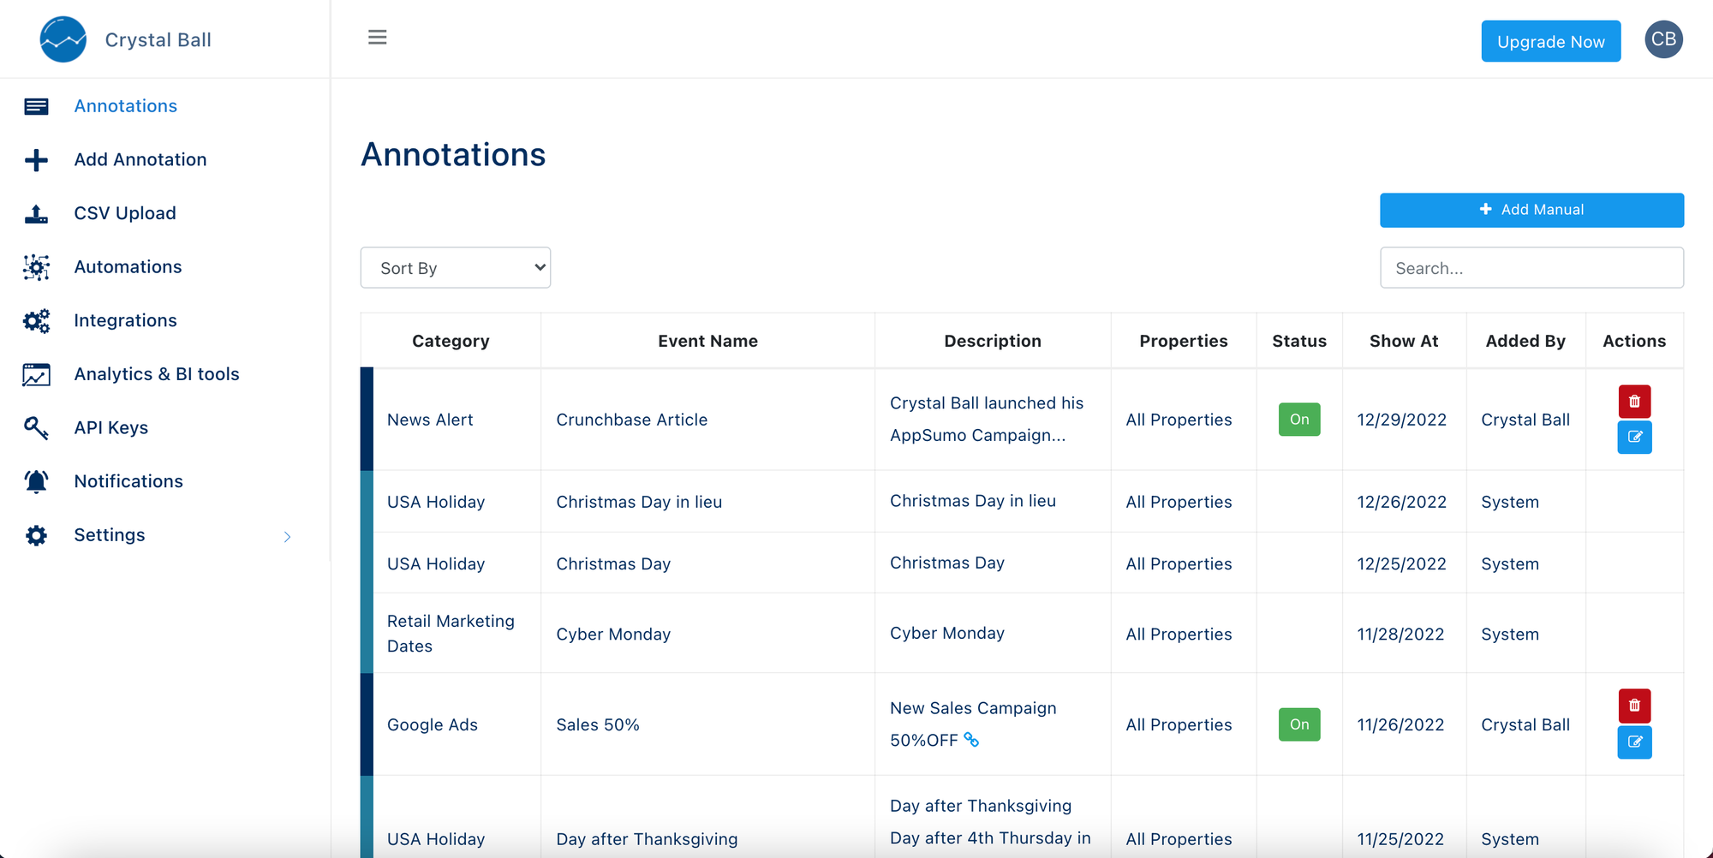The height and width of the screenshot is (858, 1713).
Task: Open link icon beside 50%OFF description
Action: [x=971, y=739]
